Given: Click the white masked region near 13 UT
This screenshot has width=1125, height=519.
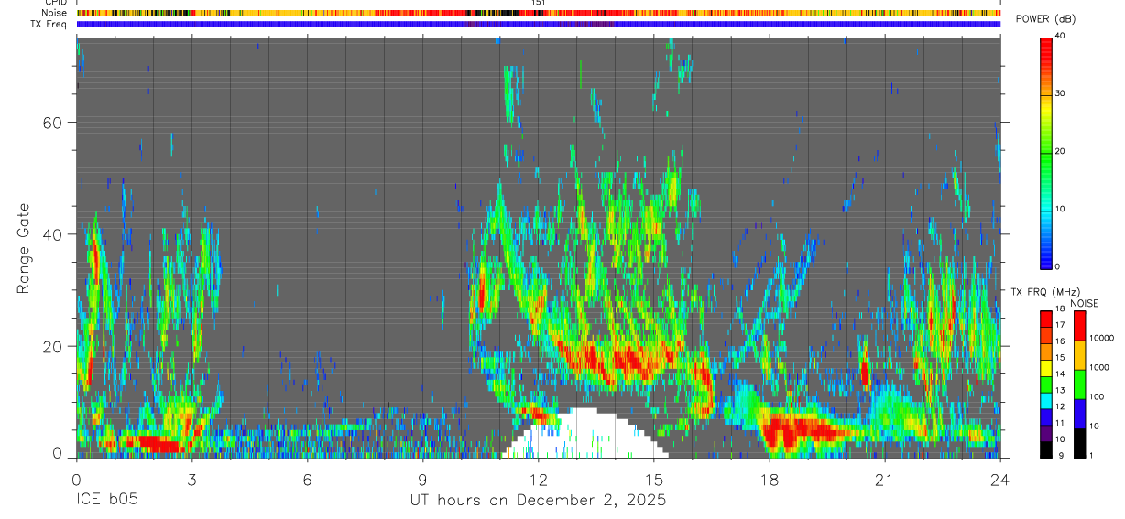Looking at the screenshot, I should (x=584, y=435).
